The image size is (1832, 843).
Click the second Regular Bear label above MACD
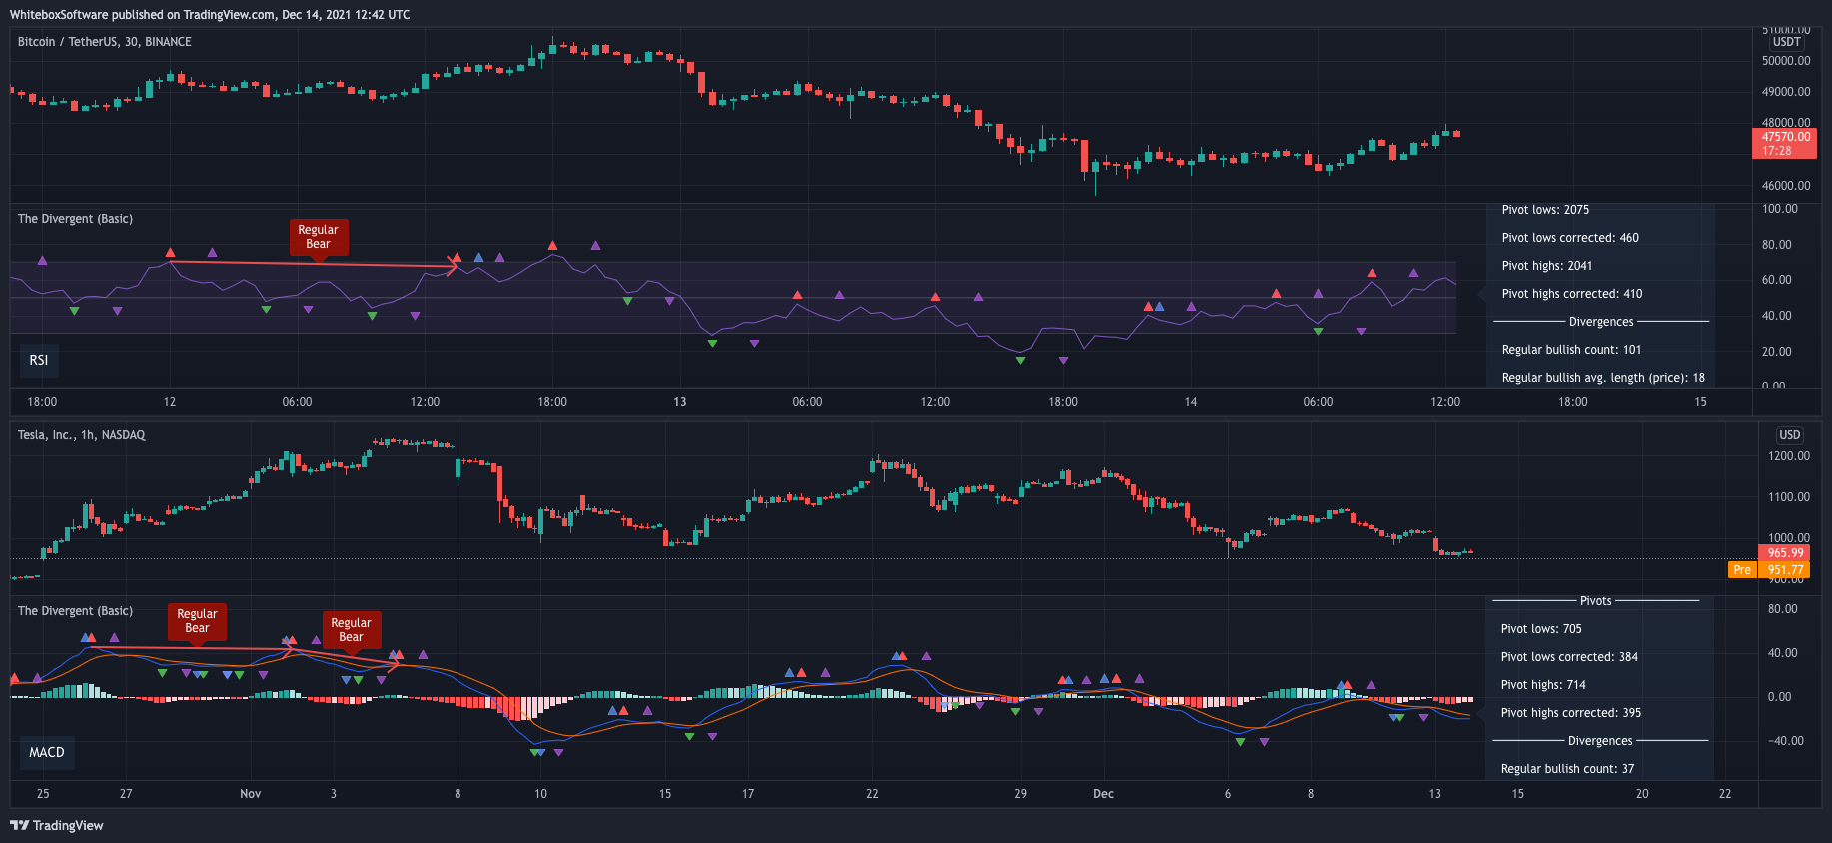(x=351, y=630)
